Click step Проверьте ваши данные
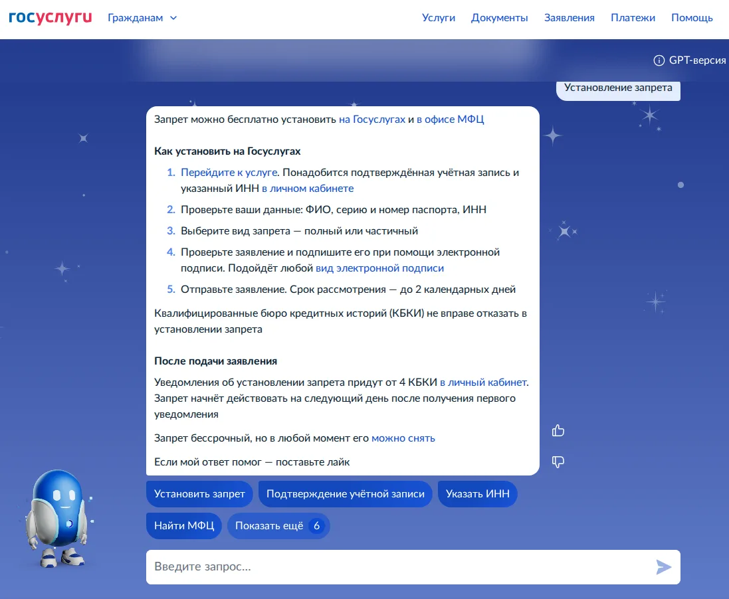Image resolution: width=729 pixels, height=599 pixels. (x=334, y=210)
